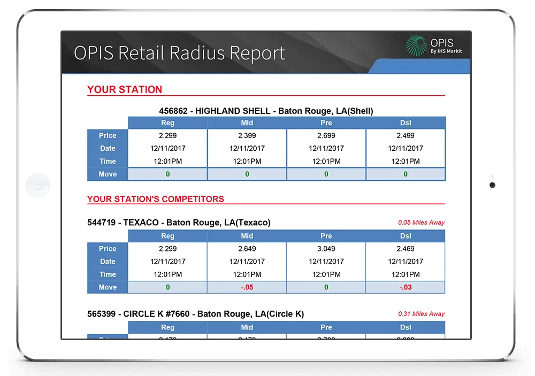Click Dsl column header in Highland Shell table
535x376 pixels.
[406, 123]
